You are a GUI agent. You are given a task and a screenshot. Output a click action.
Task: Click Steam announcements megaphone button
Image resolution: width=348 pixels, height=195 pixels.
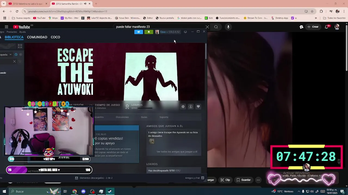[138, 32]
